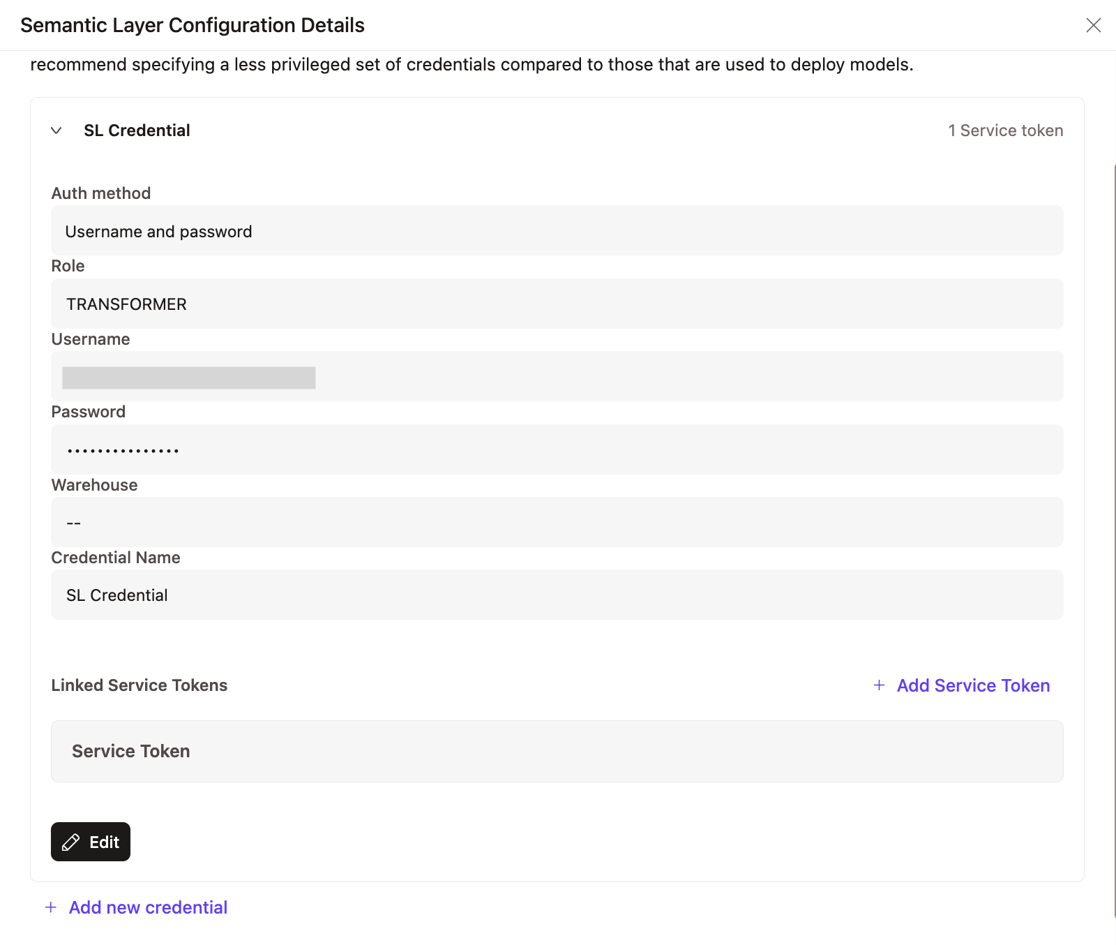Click the chevron beside SL Credential
The height and width of the screenshot is (945, 1116).
(57, 131)
